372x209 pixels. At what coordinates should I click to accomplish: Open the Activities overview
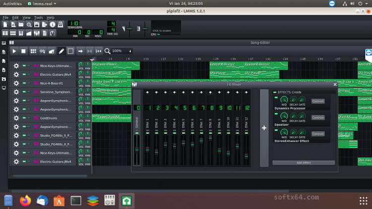pyautogui.click(x=12, y=3)
